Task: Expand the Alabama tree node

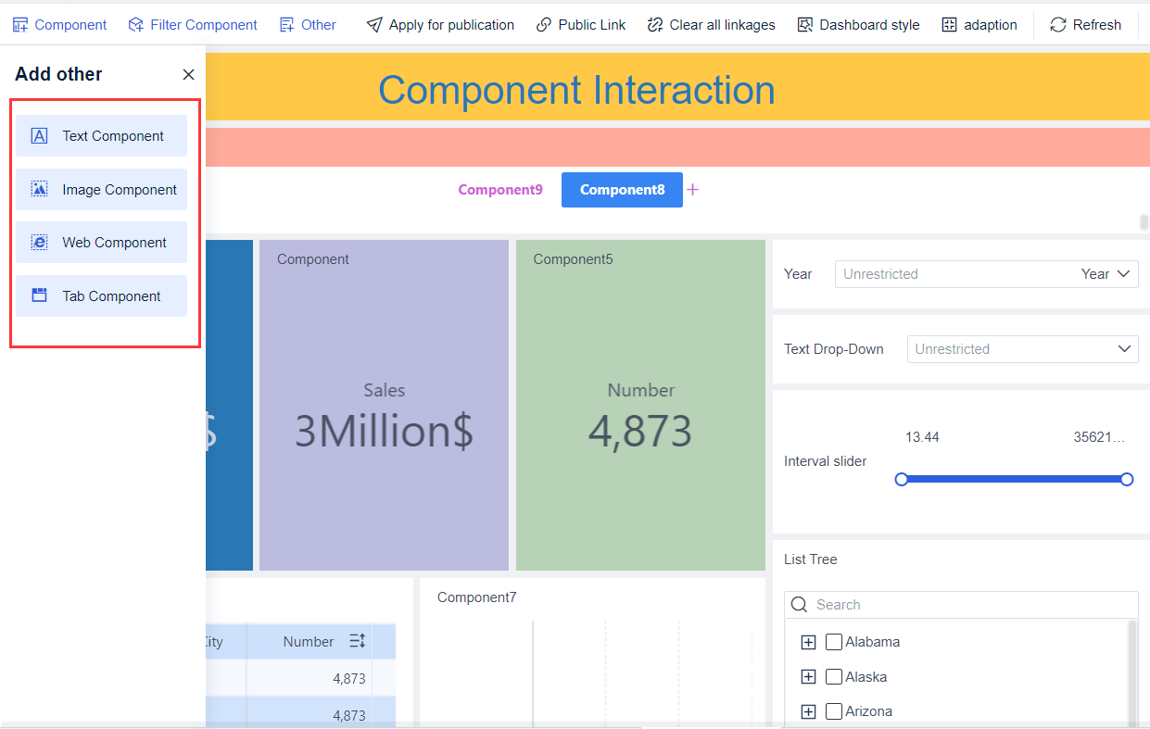Action: (808, 641)
